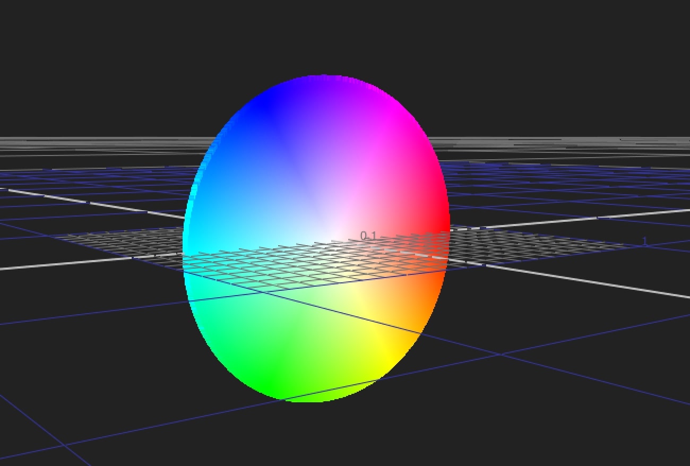This screenshot has width=690, height=466.
Task: Click the red region of the color disk
Action: click(438, 219)
